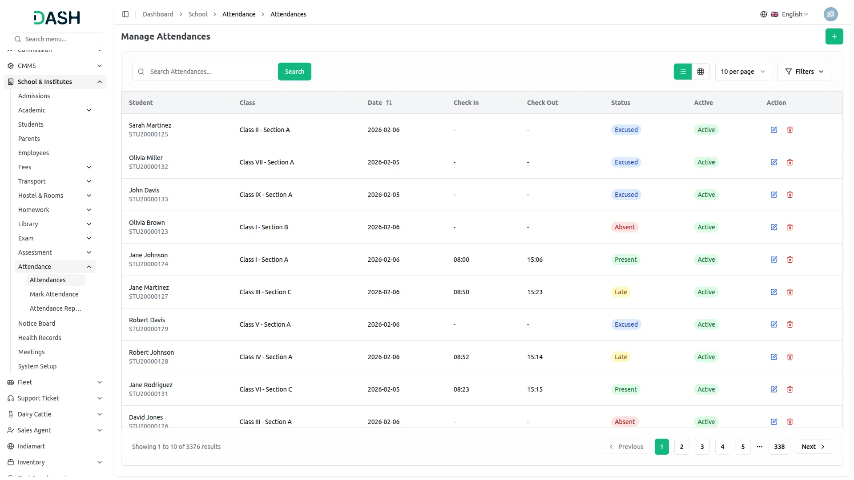The width and height of the screenshot is (854, 480).
Task: Click the edit icon for Jane Johnson
Action: click(774, 260)
